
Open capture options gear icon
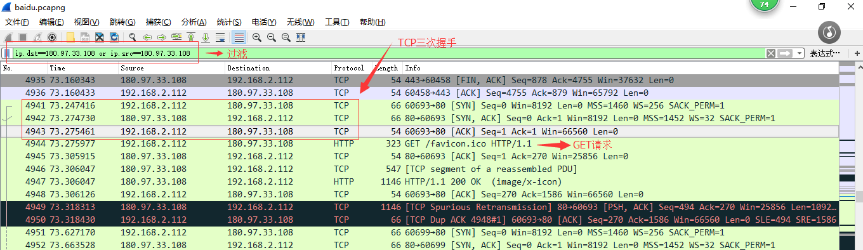[51, 37]
